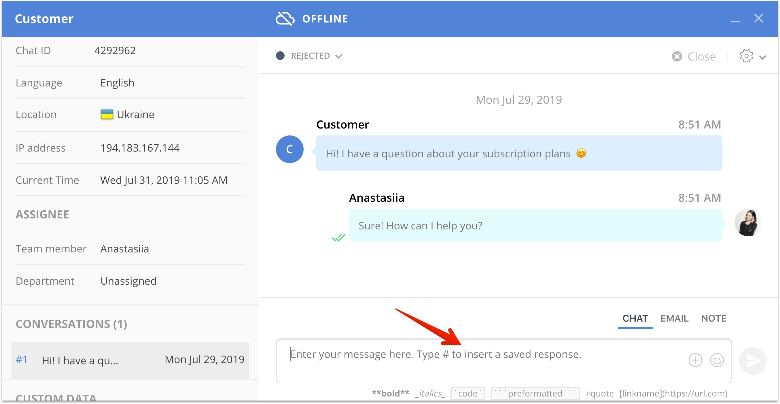Click the OFFLINE status label
The width and height of the screenshot is (780, 404).
click(x=325, y=19)
